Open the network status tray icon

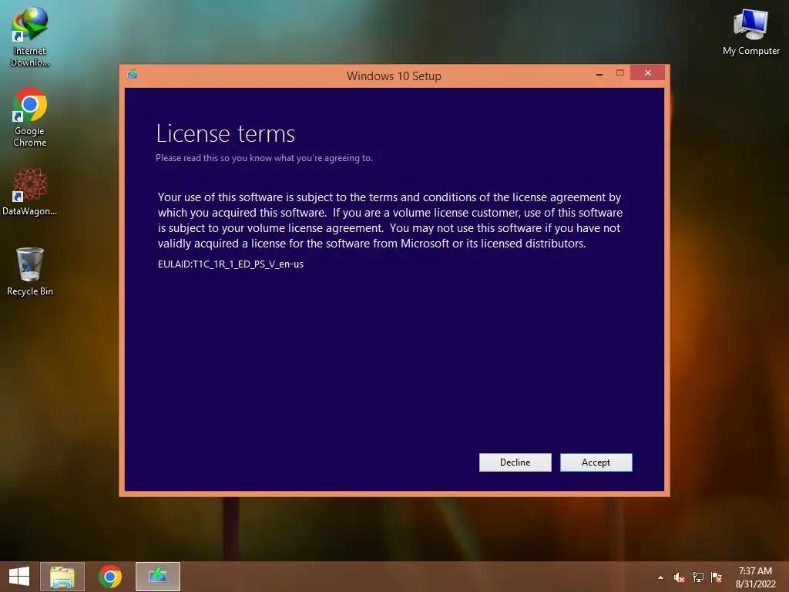coord(698,577)
